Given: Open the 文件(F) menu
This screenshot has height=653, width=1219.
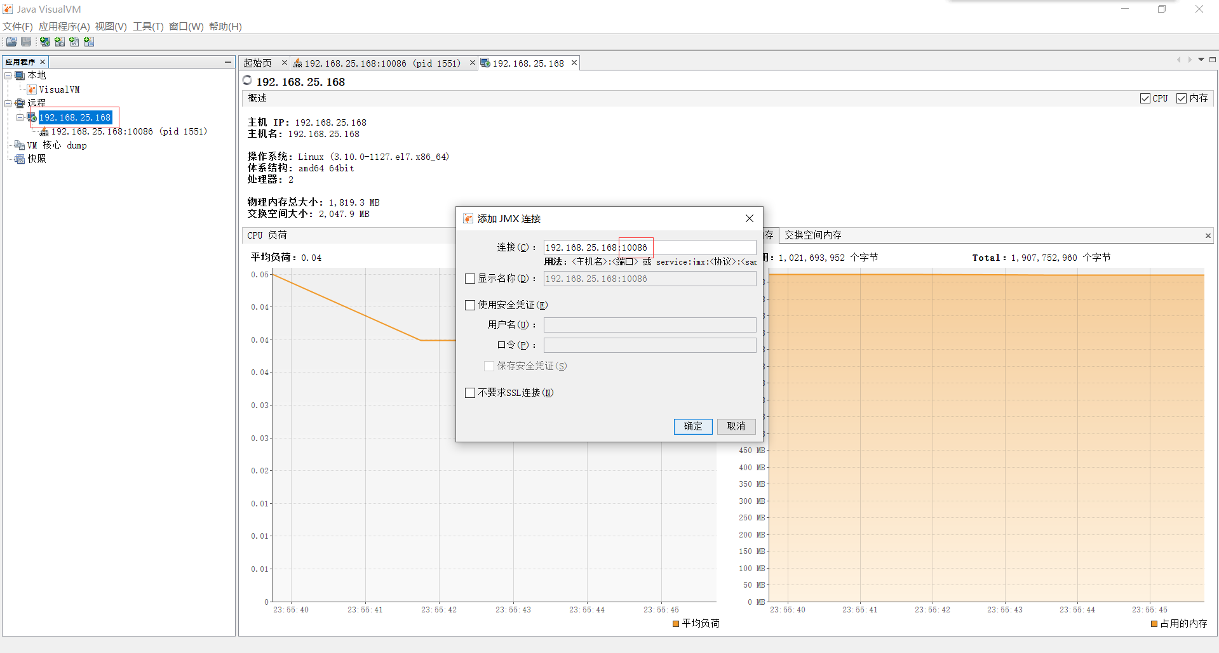Looking at the screenshot, I should tap(18, 26).
